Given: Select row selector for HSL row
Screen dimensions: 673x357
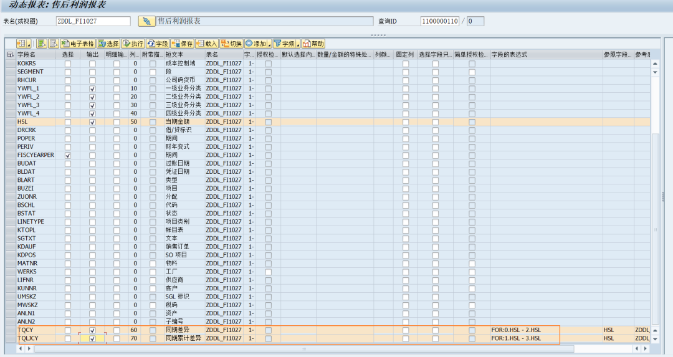Looking at the screenshot, I should tap(11, 122).
